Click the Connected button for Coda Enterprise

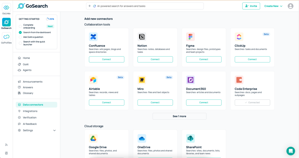tap(252, 103)
